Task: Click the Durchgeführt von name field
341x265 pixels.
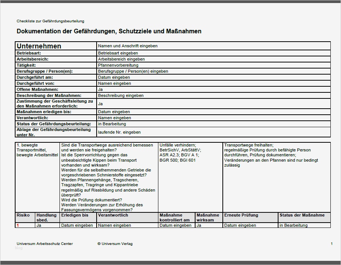Action: [114, 83]
